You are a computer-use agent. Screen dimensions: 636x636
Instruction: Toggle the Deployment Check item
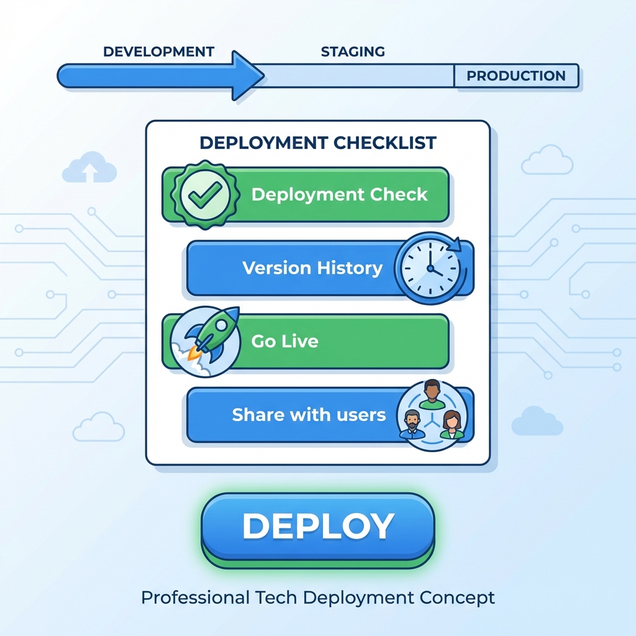point(340,194)
